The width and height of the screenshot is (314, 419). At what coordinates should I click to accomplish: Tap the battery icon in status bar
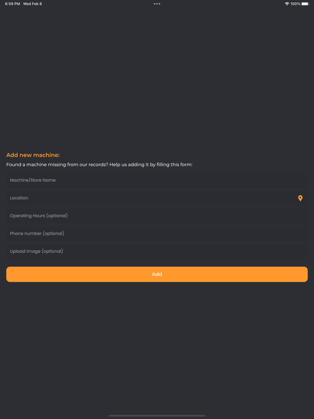click(305, 4)
